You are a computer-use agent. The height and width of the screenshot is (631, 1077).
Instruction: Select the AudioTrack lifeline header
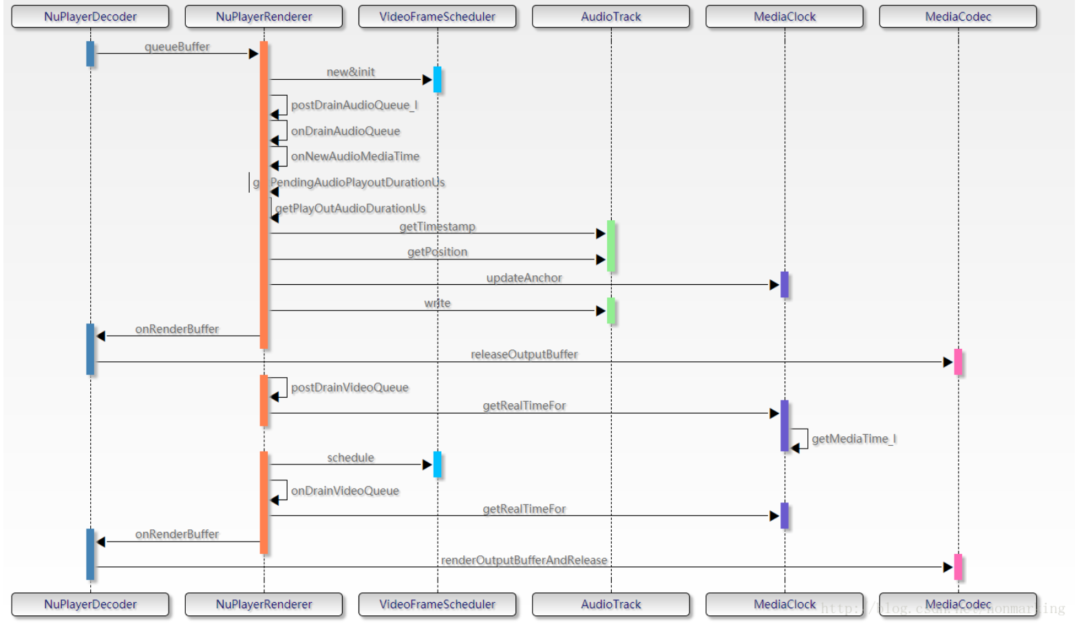(x=611, y=16)
